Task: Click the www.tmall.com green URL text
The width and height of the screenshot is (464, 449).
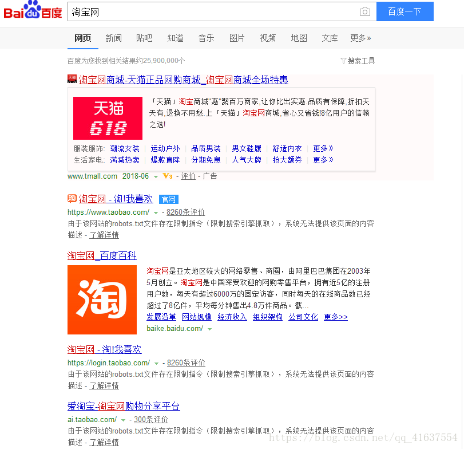Action: (x=92, y=176)
